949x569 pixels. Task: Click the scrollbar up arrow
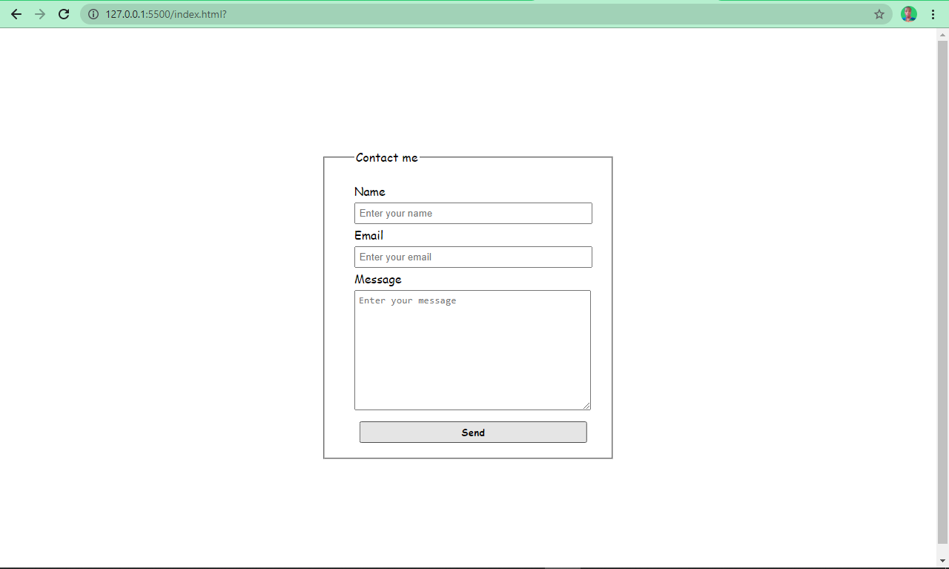click(942, 34)
